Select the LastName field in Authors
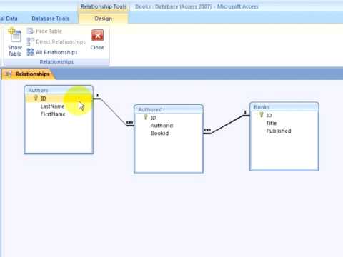The image size is (343, 257). pyautogui.click(x=53, y=106)
